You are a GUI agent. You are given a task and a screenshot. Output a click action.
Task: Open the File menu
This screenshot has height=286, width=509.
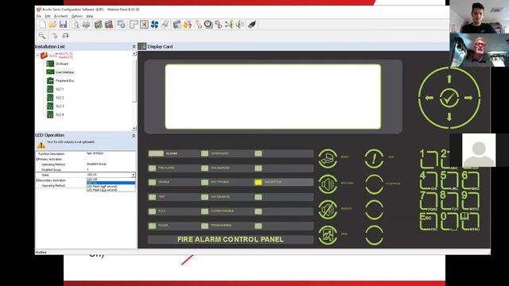(x=39, y=16)
